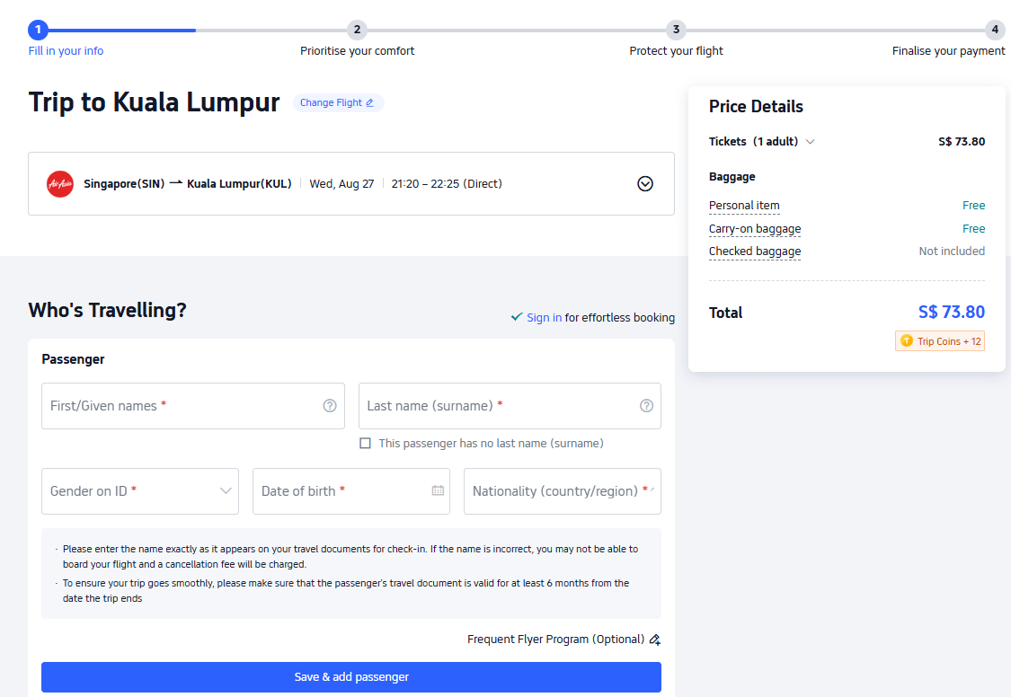The height and width of the screenshot is (697, 1011).
Task: Click the step 1 circle indicator
Action: [38, 29]
